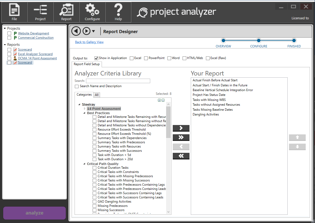Open the Configure gears icon
Screen dimensions: 315x223
pos(92,12)
